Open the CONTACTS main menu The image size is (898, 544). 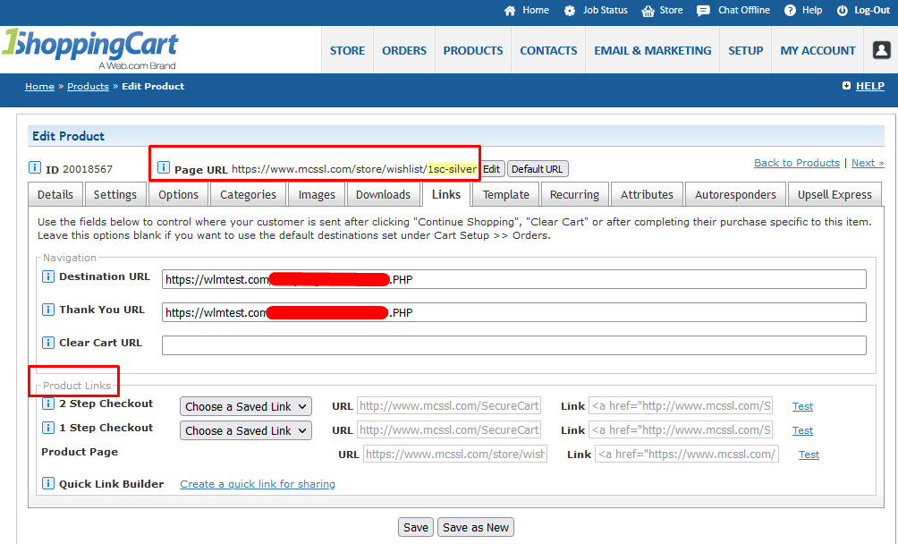tap(548, 50)
